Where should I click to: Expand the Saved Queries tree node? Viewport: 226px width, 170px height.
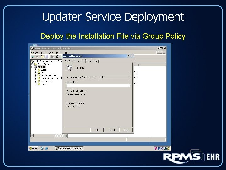(32, 64)
